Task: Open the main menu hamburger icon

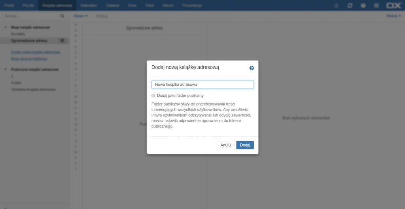Action: point(376,6)
